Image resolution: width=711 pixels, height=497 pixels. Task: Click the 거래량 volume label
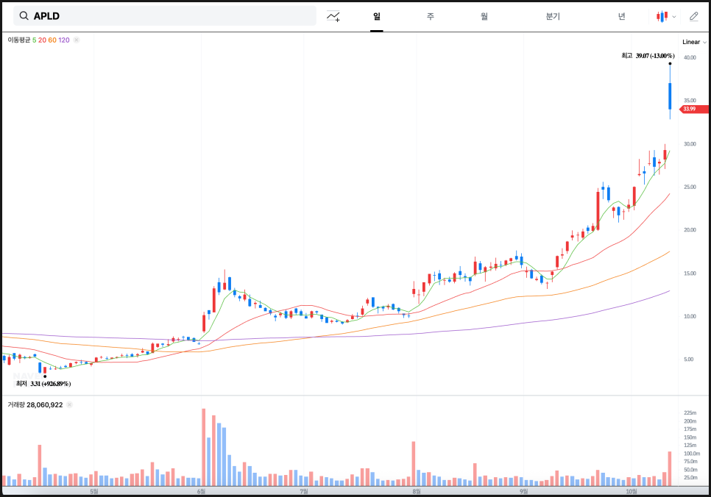click(x=16, y=404)
